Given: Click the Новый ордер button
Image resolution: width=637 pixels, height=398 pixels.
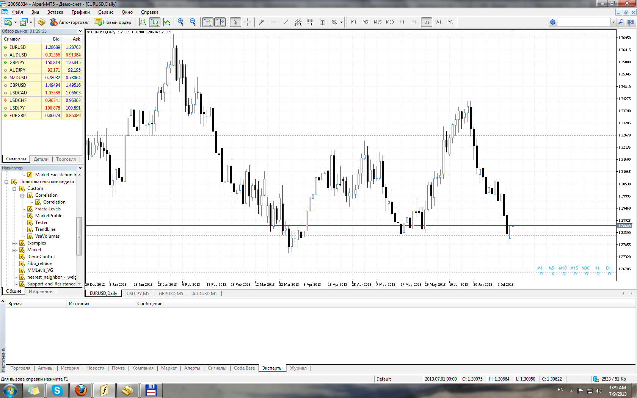Looking at the screenshot, I should 113,22.
